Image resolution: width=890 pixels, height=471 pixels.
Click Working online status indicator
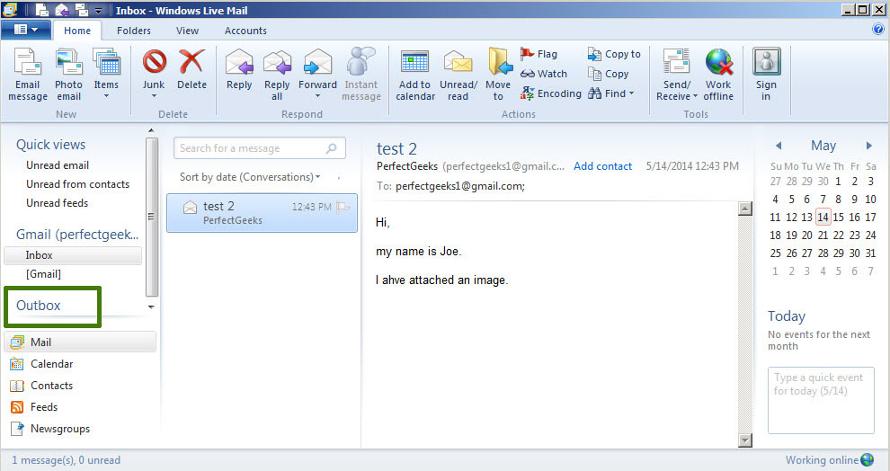[x=829, y=459]
